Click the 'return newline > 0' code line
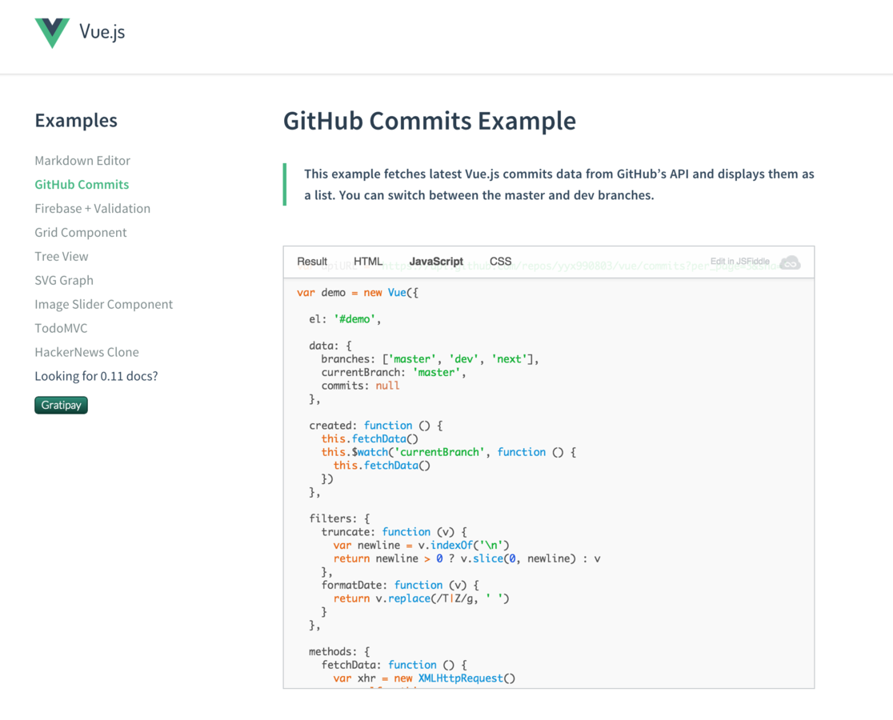The height and width of the screenshot is (720, 893). pyautogui.click(x=467, y=559)
